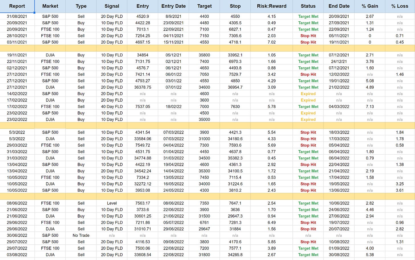The image size is (415, 260).
Task: Click the % gain value 7.13
Action: (x=370, y=107)
